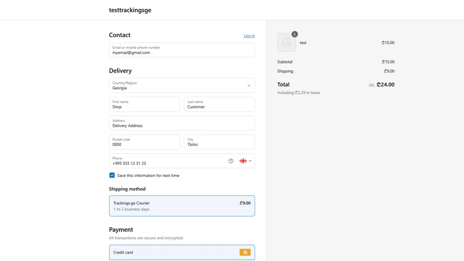Click the test product image thumbnail
The image size is (464, 261).
(x=287, y=42)
